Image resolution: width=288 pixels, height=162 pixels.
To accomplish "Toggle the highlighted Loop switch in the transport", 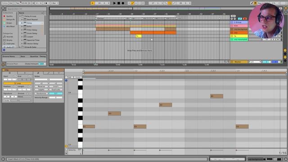I will tap(170, 3).
